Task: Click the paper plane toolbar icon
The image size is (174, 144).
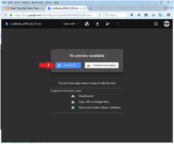Action: click(x=139, y=15)
